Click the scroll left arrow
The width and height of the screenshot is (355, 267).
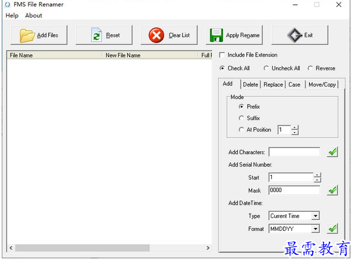11,248
